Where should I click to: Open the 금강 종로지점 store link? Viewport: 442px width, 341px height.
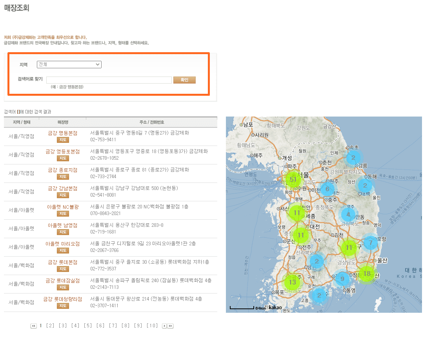pos(63,170)
